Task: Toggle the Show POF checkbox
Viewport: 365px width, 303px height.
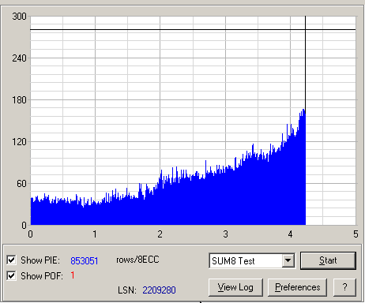Action: coord(11,275)
